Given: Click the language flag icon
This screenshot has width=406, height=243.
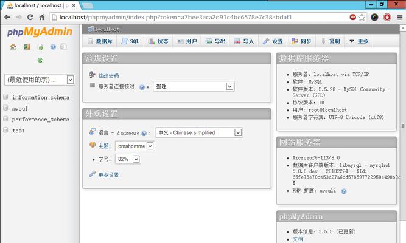Looking at the screenshot, I should (92, 132).
